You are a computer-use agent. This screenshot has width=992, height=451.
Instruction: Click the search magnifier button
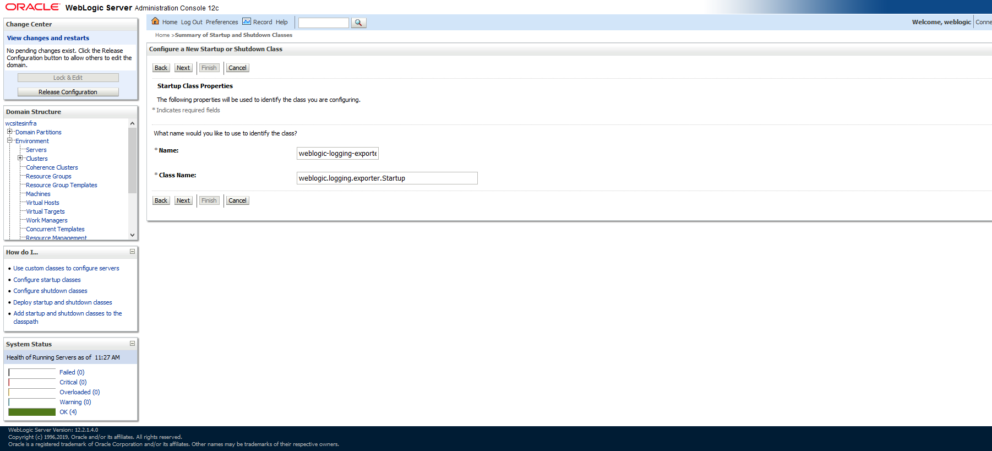coord(358,23)
